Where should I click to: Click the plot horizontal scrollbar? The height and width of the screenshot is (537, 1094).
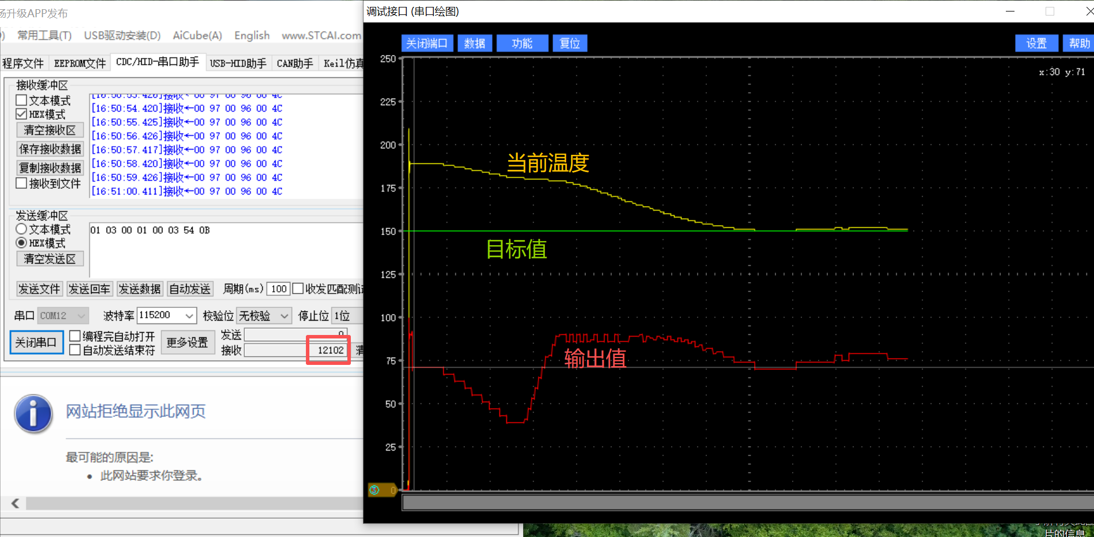[748, 503]
